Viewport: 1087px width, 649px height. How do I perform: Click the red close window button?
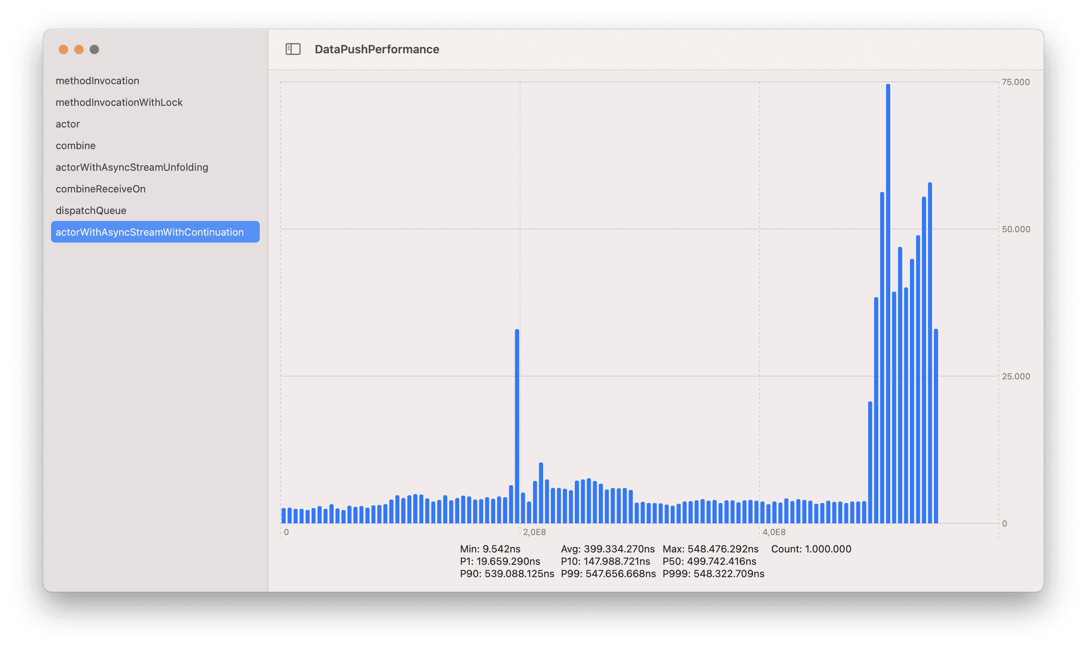pyautogui.click(x=63, y=49)
